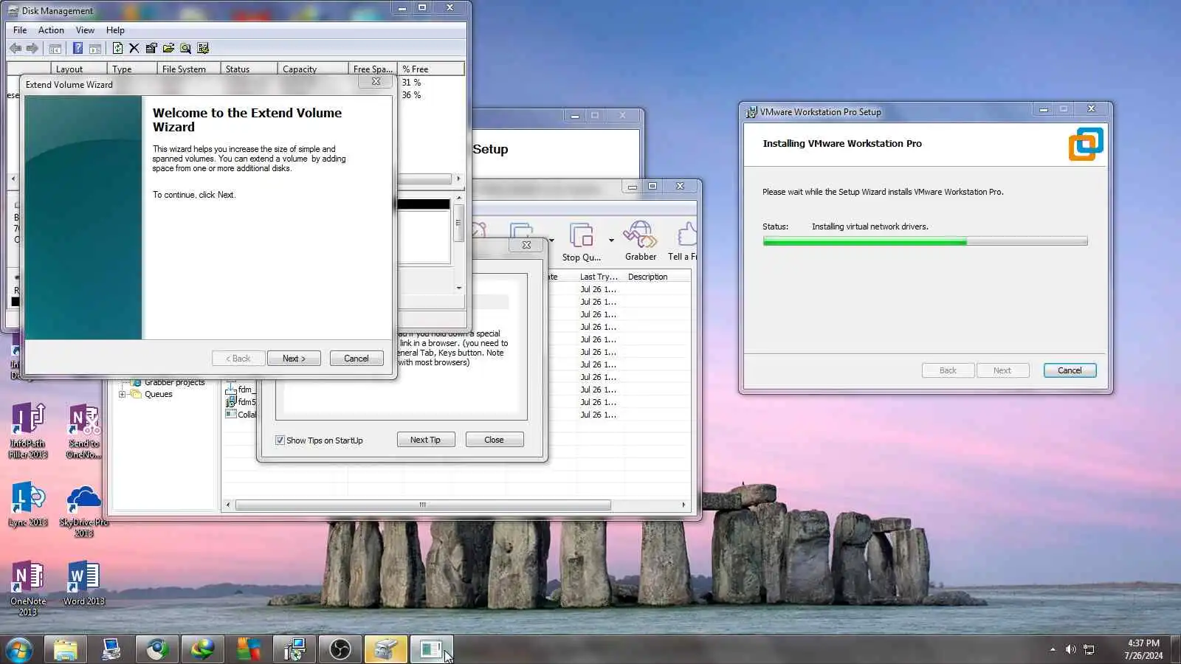Open the Help menu in Disk Management

coord(115,30)
